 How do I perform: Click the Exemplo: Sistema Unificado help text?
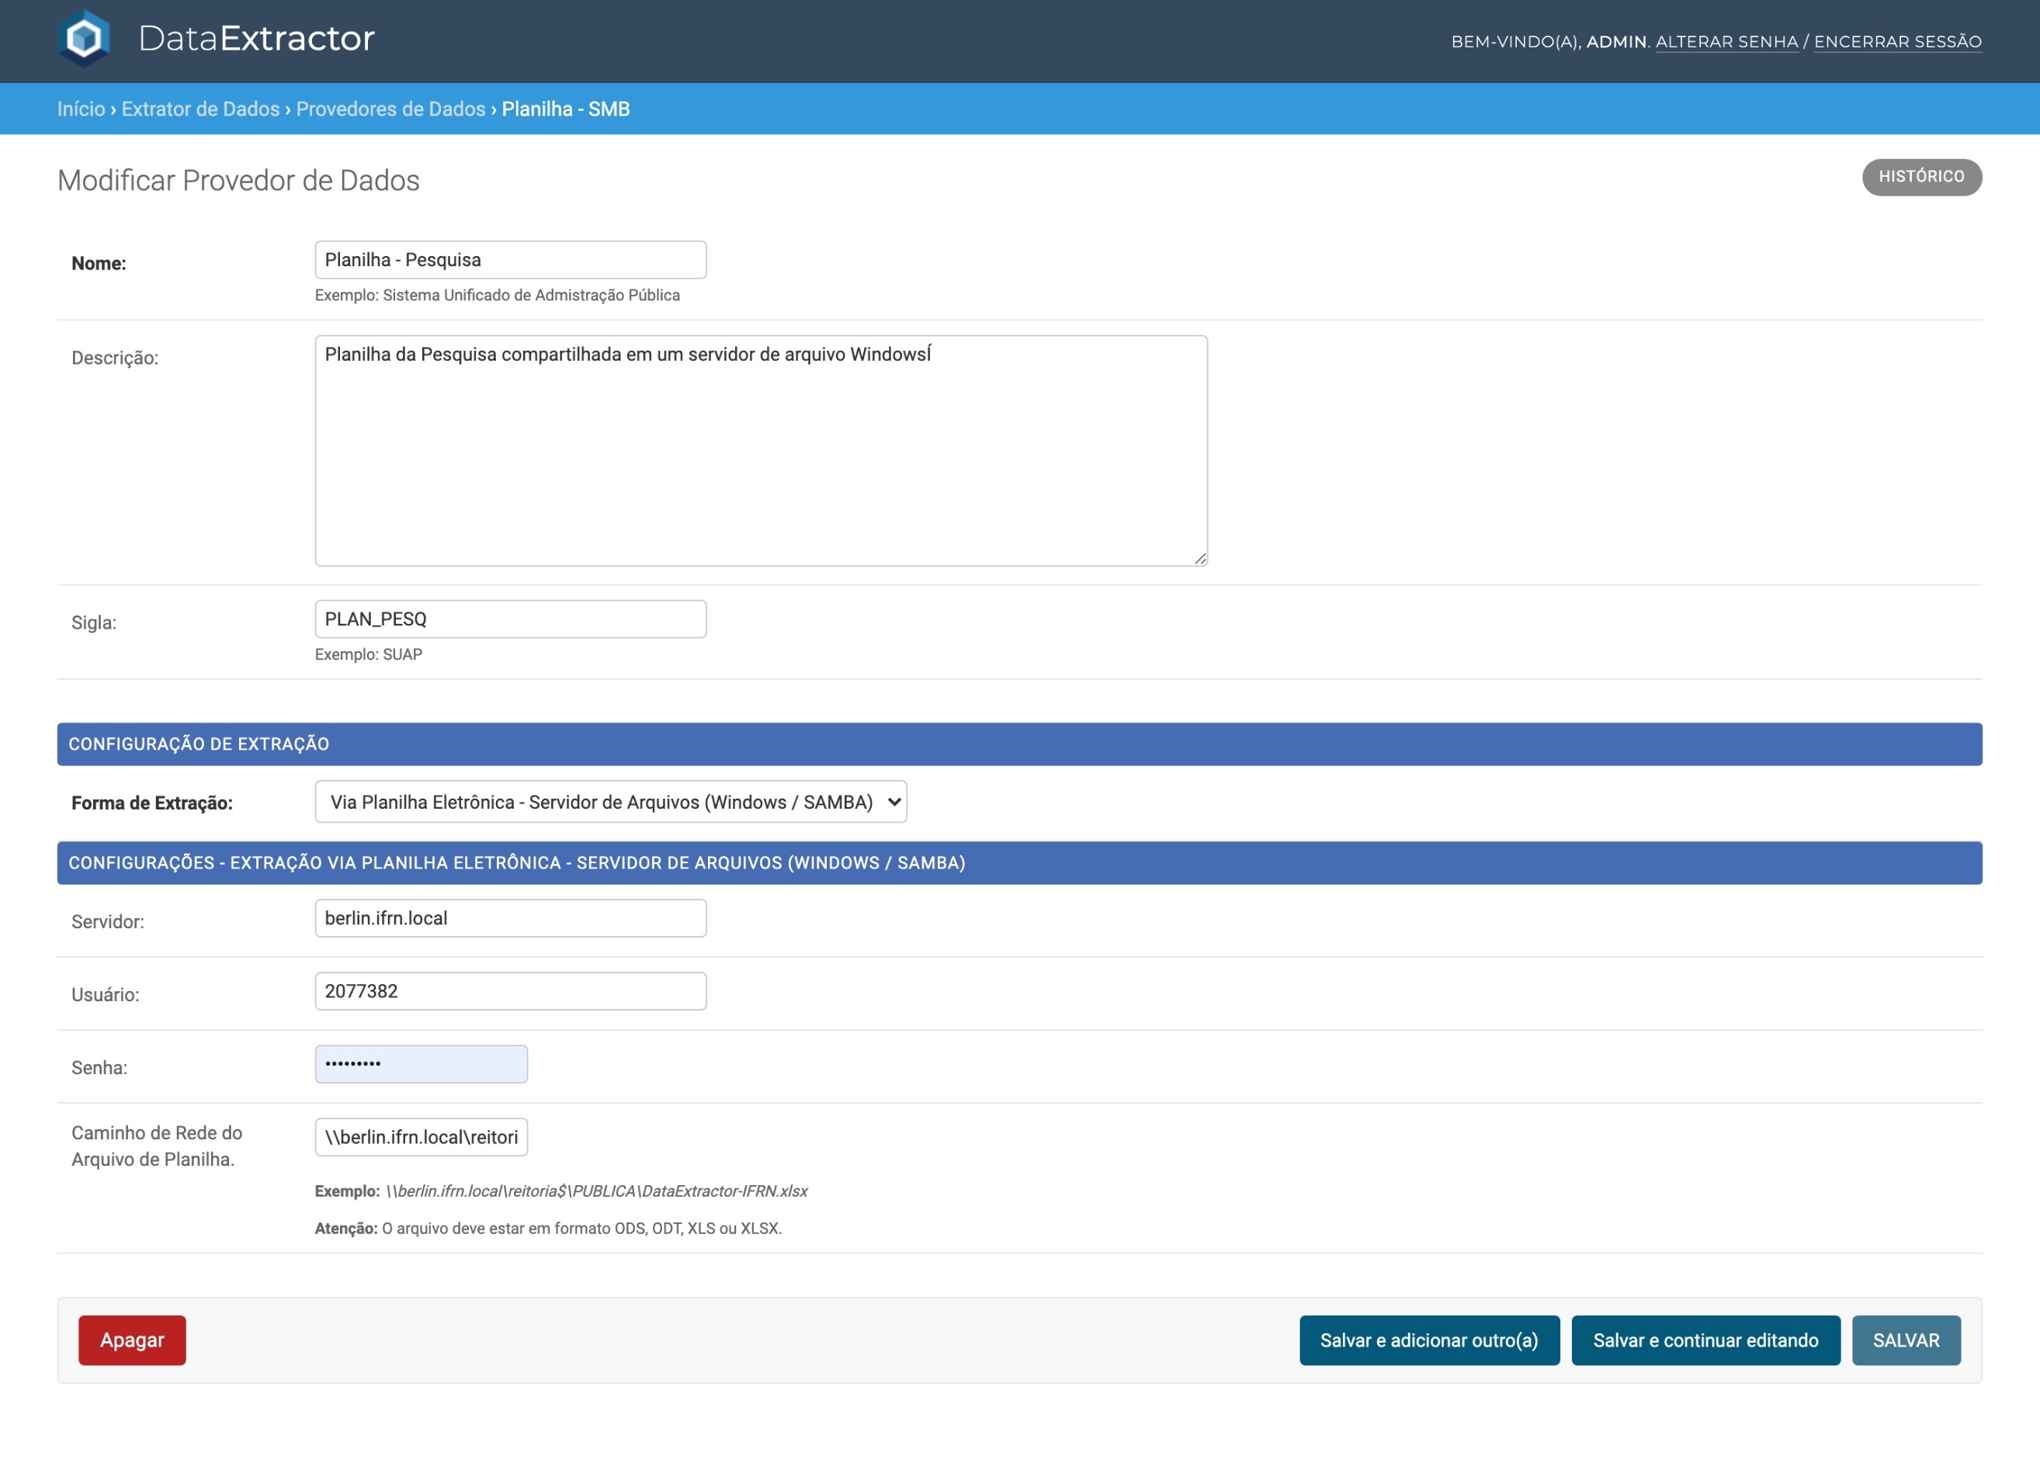[x=497, y=295]
